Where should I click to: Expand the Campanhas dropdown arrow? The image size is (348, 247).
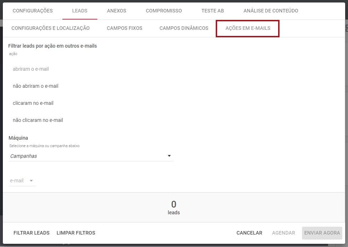[x=169, y=156]
